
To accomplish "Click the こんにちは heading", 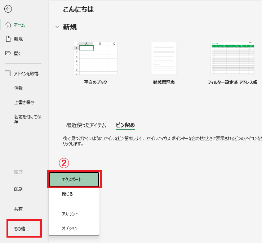I will (78, 9).
